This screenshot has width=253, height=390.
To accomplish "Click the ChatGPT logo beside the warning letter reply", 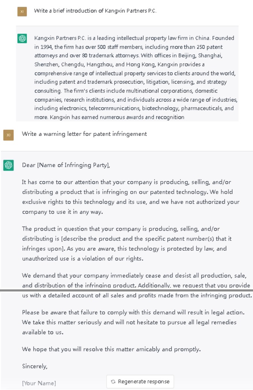I will pyautogui.click(x=8, y=165).
